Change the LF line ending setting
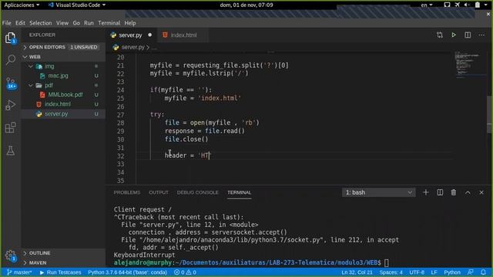The width and height of the screenshot is (493, 277). [x=434, y=272]
